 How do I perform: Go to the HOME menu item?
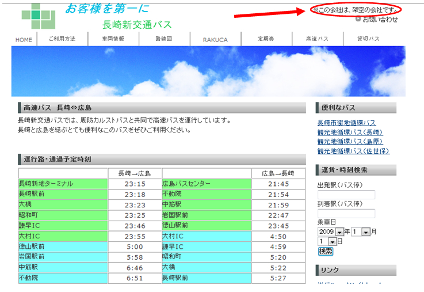(24, 40)
